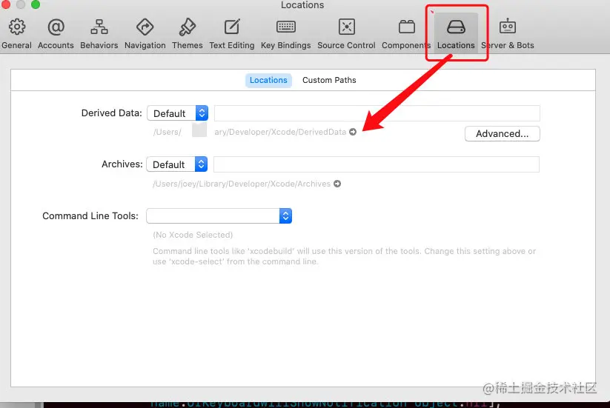Open the Server & Bots preferences pane
This screenshot has width=610, height=408.
(x=507, y=34)
